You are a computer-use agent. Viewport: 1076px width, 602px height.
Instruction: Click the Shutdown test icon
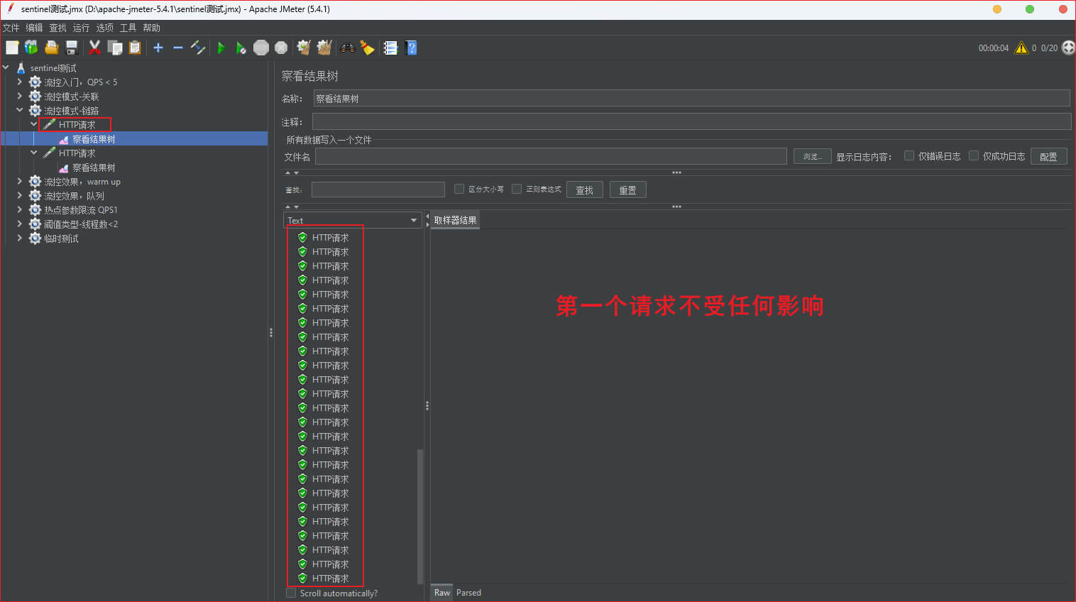coord(281,48)
